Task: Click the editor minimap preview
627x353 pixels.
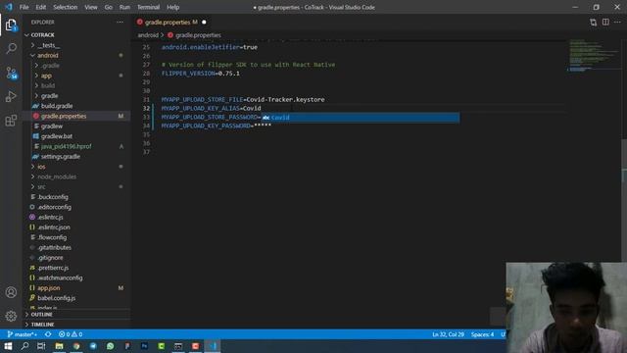Action: (595, 56)
